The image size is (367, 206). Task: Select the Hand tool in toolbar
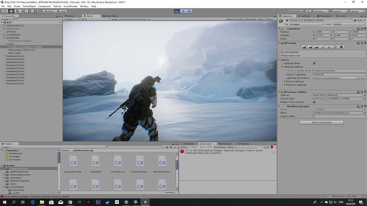coord(5,11)
